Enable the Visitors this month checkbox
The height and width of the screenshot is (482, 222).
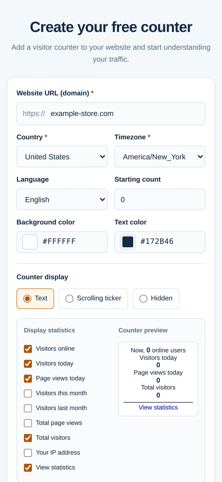[28, 393]
